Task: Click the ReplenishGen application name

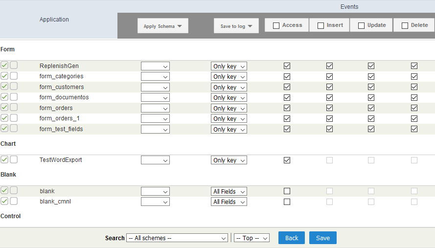Action: [x=59, y=66]
